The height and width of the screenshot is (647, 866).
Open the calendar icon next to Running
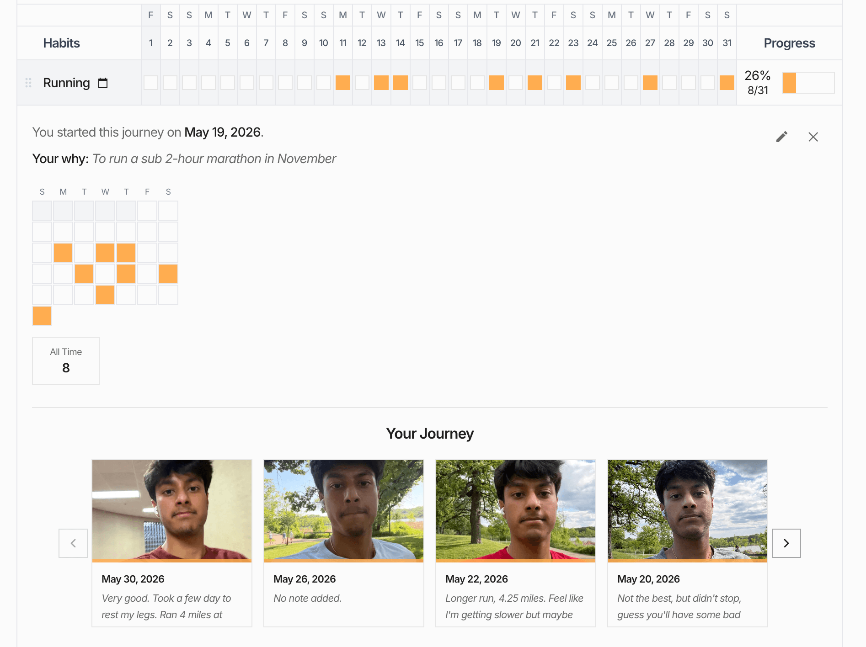point(103,83)
